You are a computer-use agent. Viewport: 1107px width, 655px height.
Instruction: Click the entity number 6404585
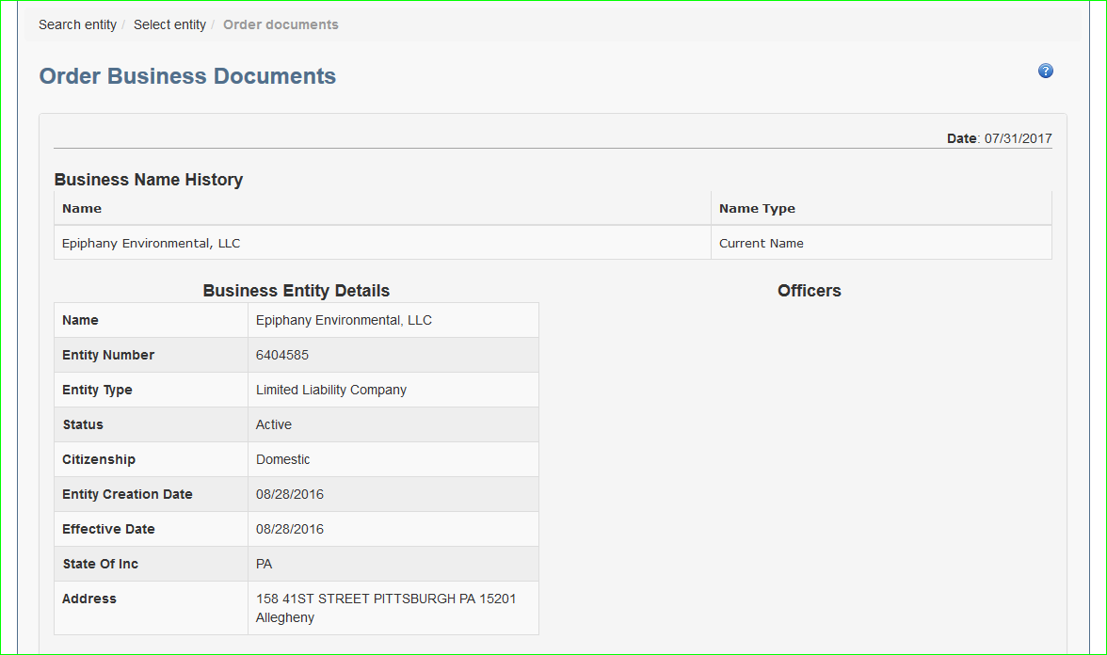pyautogui.click(x=282, y=355)
